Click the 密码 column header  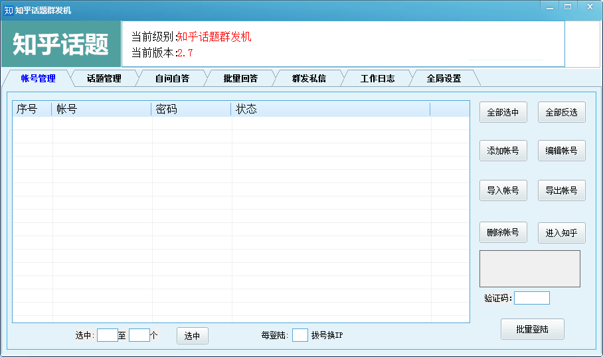click(x=191, y=109)
